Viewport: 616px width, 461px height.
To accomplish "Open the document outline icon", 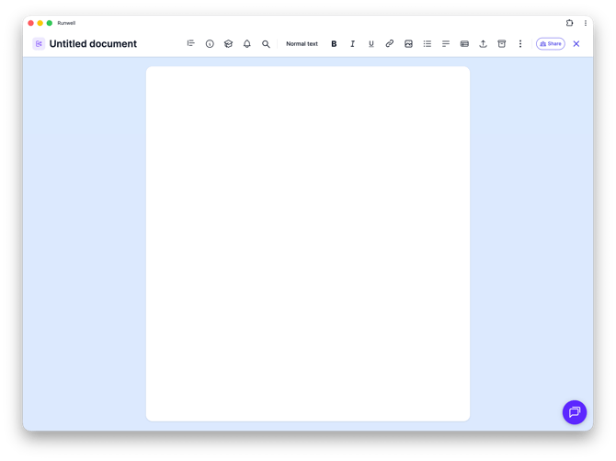I will pyautogui.click(x=191, y=43).
